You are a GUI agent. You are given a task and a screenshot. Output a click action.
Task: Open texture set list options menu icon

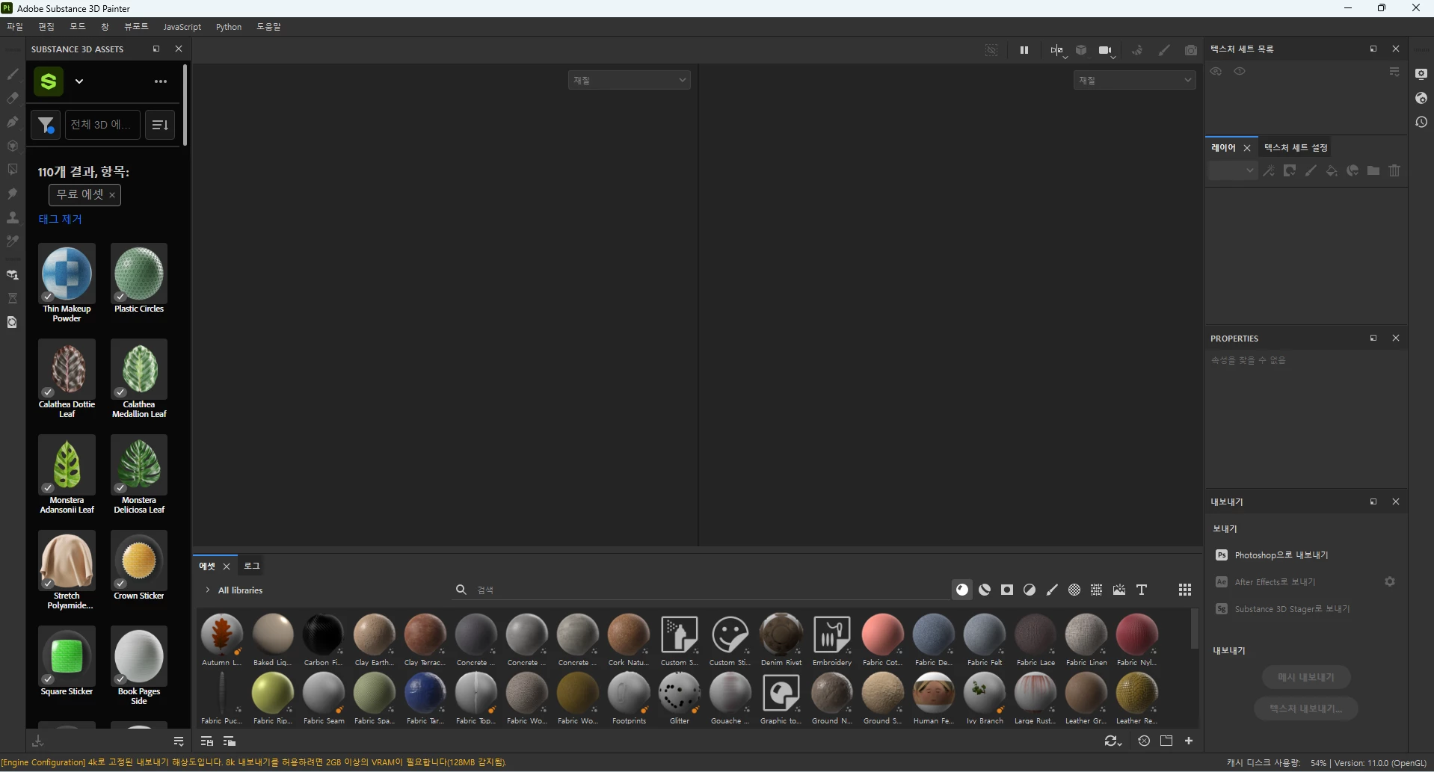[1394, 72]
